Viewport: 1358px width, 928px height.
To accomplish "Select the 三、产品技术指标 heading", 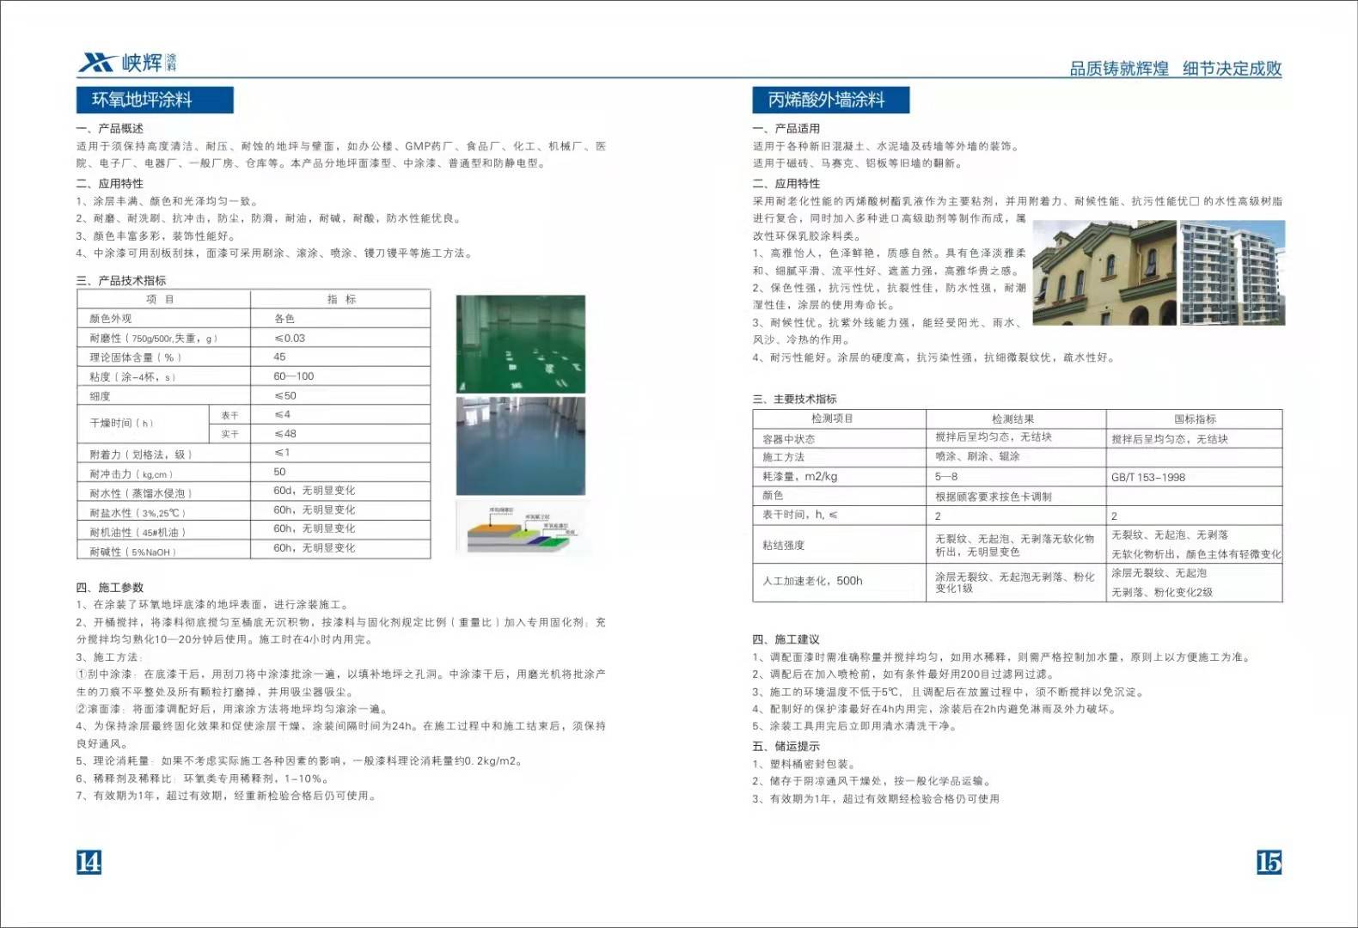I will (121, 280).
